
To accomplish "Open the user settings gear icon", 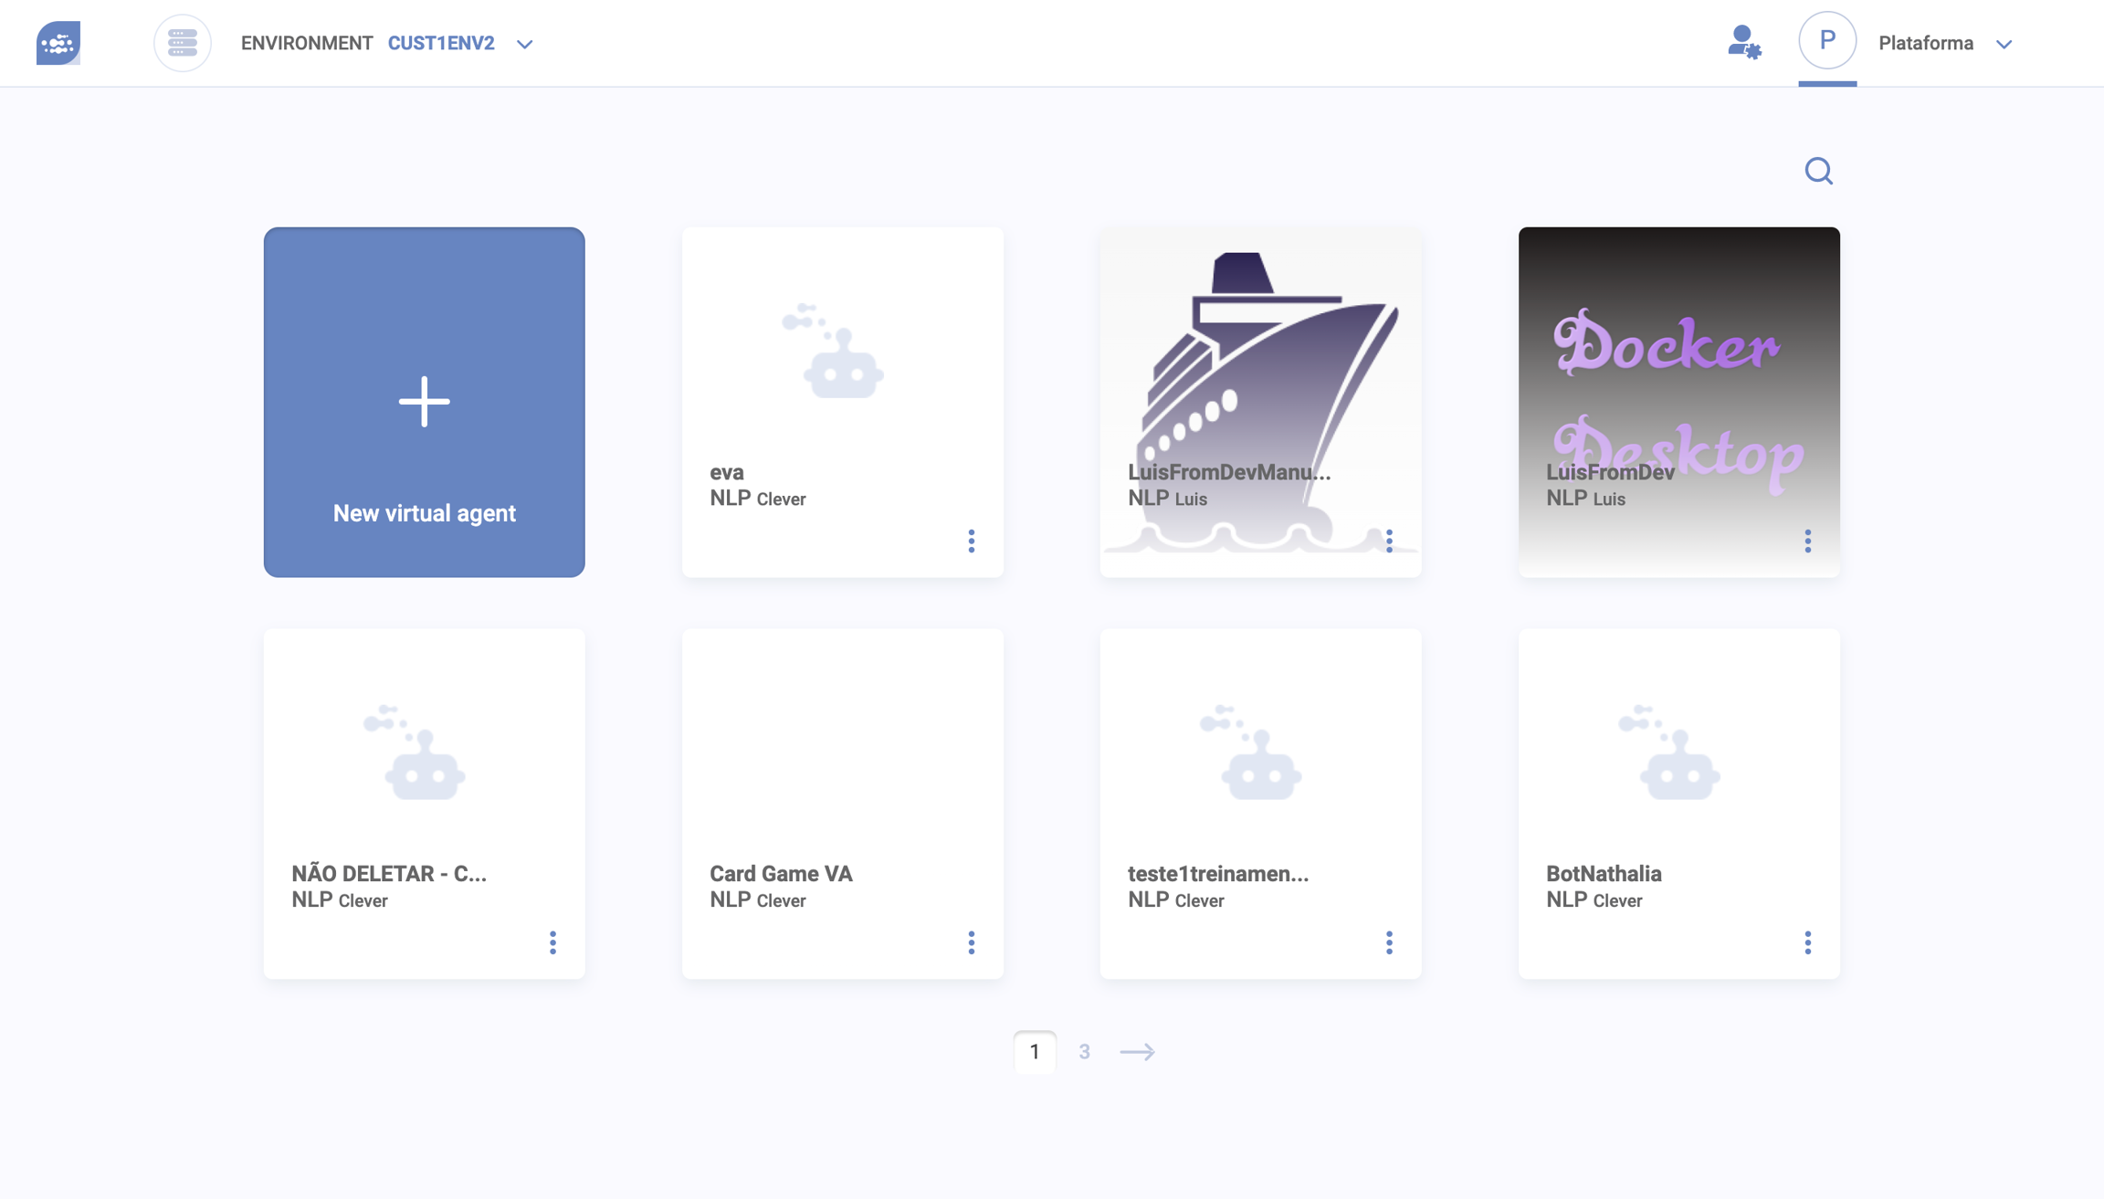I will (1743, 43).
